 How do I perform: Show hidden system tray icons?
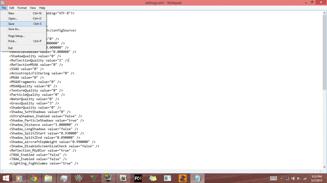tap(281, 178)
